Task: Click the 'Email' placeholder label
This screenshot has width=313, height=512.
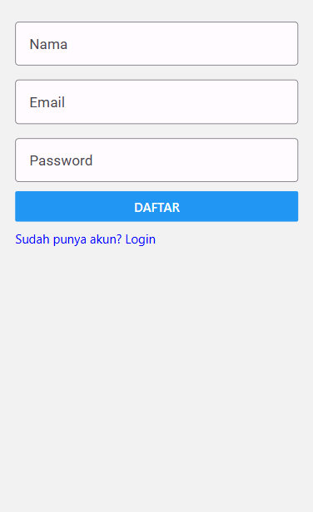Action: (47, 102)
